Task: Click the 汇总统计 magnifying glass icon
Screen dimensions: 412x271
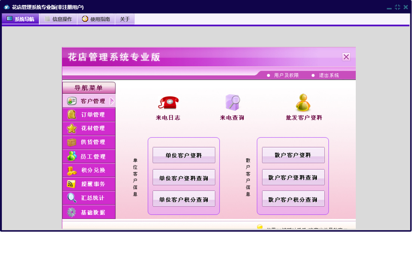Action: (72, 198)
